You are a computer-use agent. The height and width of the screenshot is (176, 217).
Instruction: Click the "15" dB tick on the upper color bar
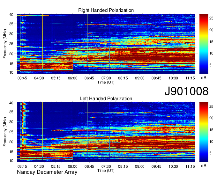(x=211, y=42)
